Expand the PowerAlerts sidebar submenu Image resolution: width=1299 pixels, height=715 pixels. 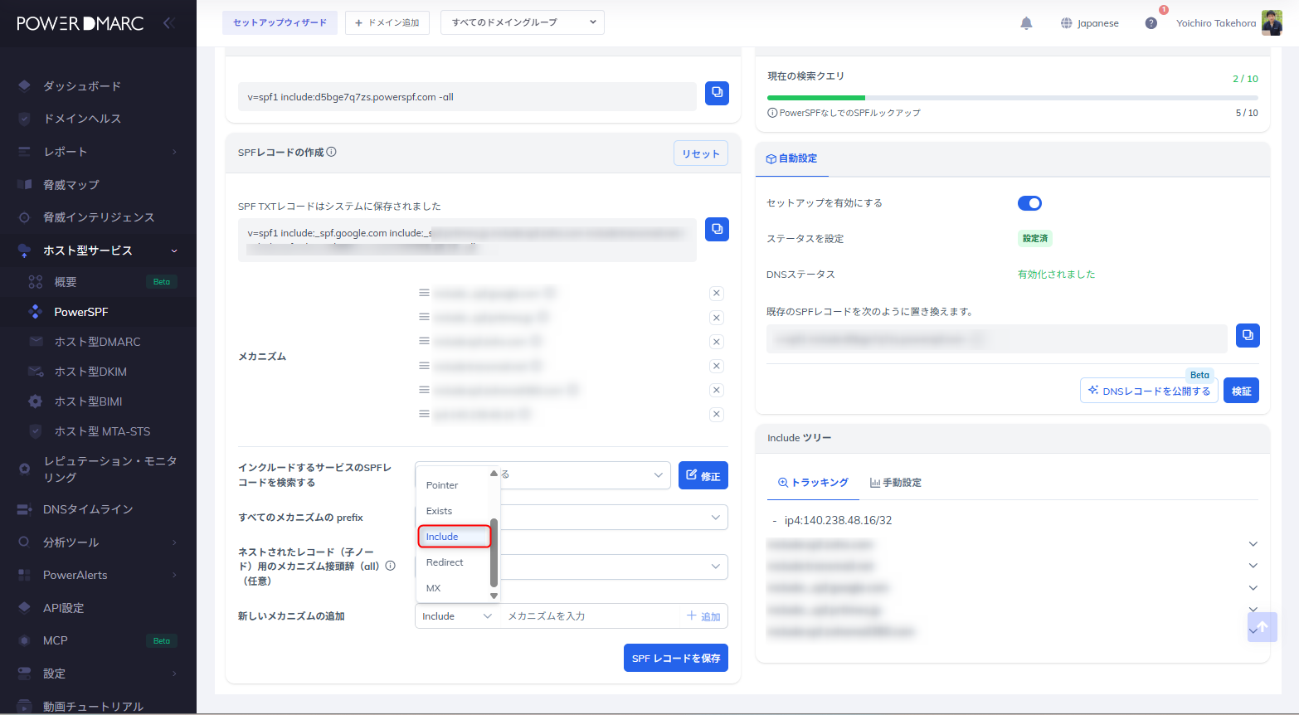point(174,575)
